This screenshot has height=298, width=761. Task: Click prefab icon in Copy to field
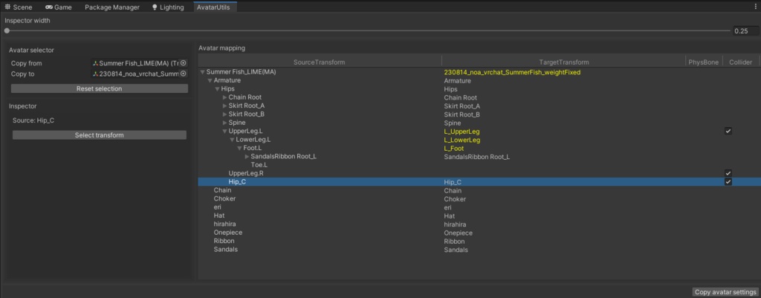pos(96,74)
